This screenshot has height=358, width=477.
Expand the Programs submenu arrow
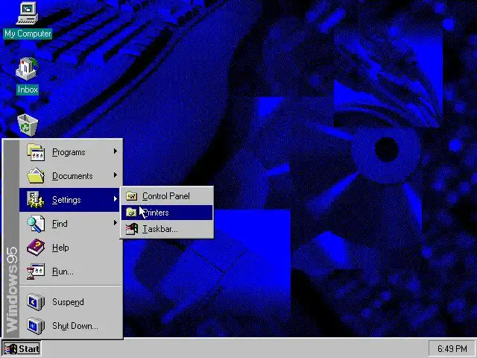116,151
